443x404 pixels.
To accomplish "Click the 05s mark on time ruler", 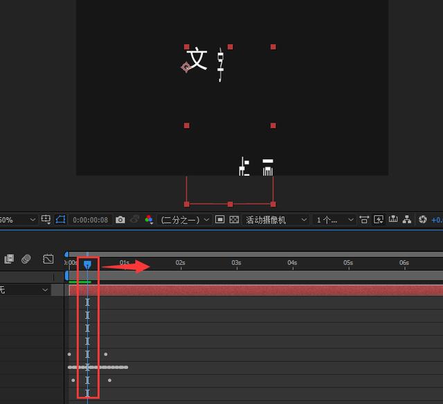I will click(348, 263).
